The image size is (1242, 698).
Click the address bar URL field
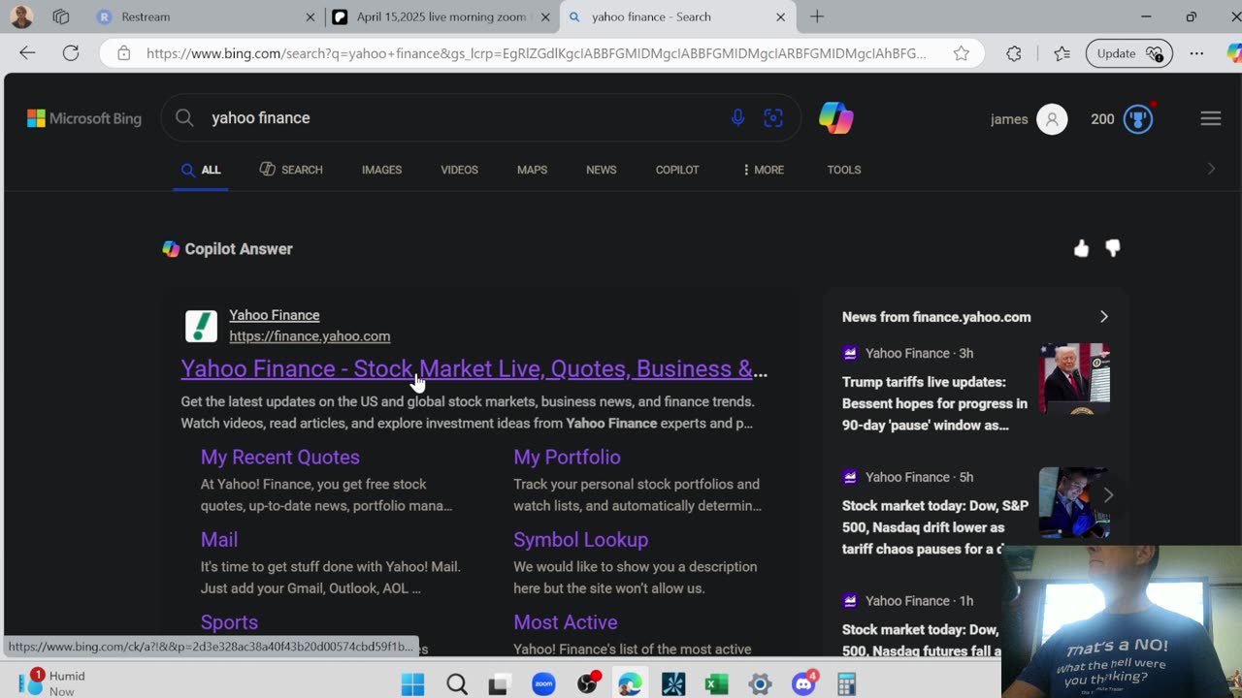coord(536,53)
